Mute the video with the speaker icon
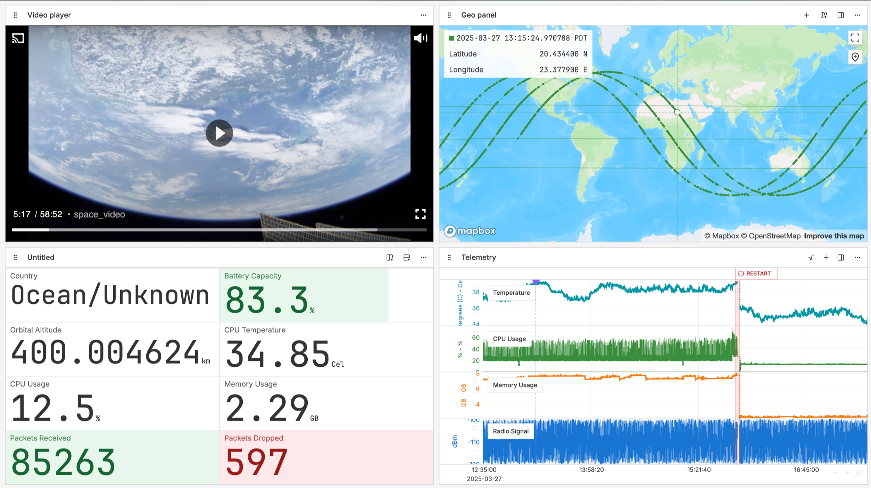The width and height of the screenshot is (871, 488). tap(420, 38)
